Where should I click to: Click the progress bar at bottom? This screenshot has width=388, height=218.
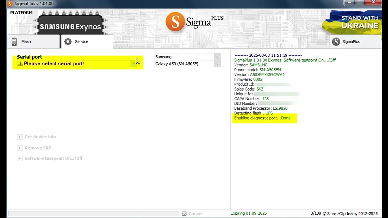94,213
